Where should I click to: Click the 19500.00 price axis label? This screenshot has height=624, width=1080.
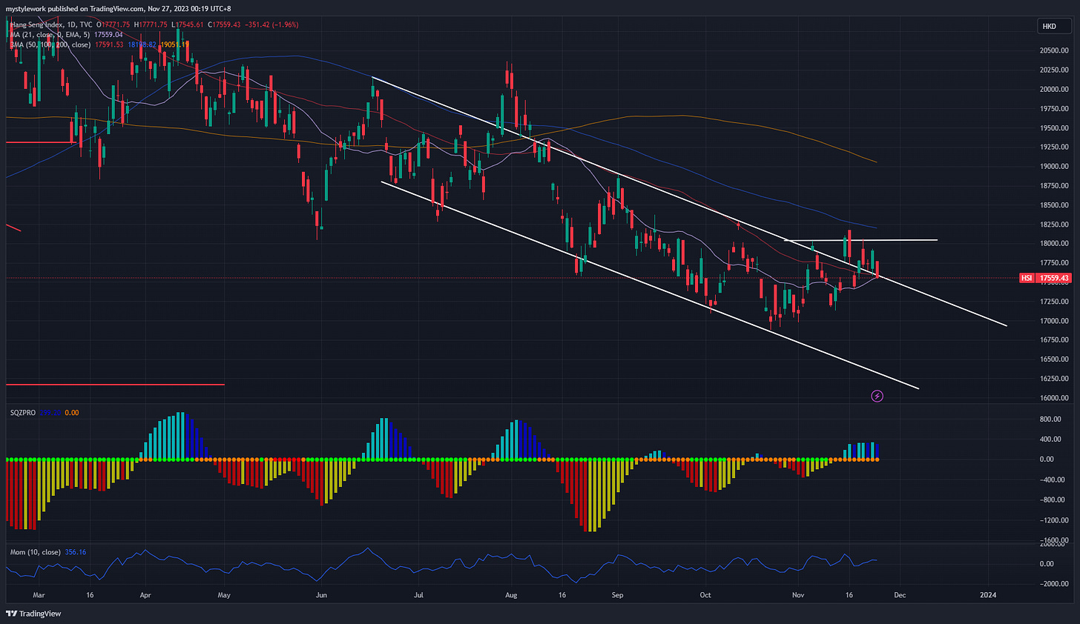[x=1054, y=127]
